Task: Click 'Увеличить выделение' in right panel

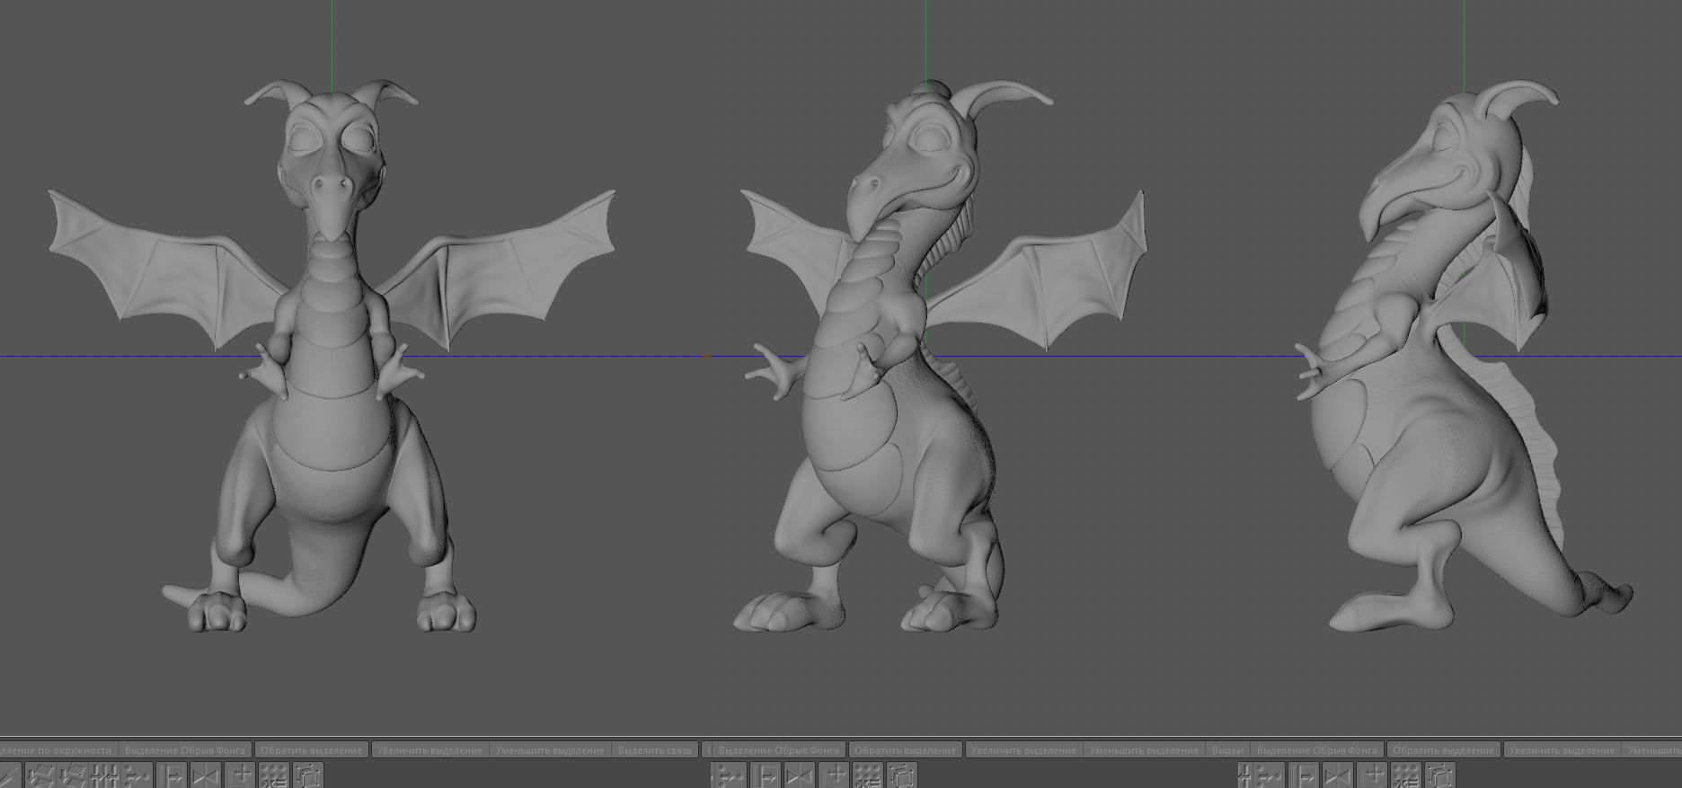Action: pyautogui.click(x=1562, y=750)
